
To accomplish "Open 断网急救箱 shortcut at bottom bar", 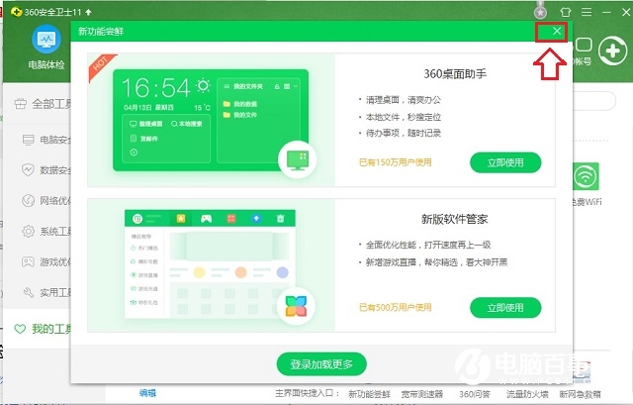I will point(581,394).
